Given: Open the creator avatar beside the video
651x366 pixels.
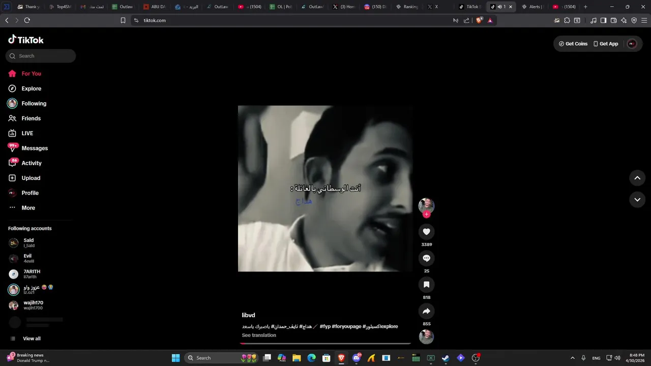Looking at the screenshot, I should 426,205.
